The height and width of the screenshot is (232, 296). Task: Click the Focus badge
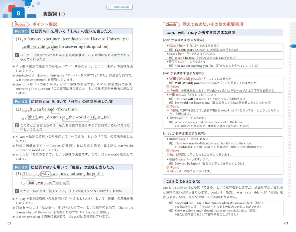pyautogui.click(x=21, y=24)
